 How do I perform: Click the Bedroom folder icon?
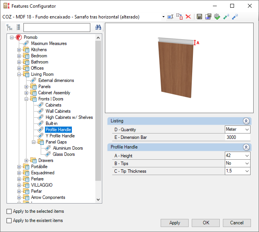point(26,56)
